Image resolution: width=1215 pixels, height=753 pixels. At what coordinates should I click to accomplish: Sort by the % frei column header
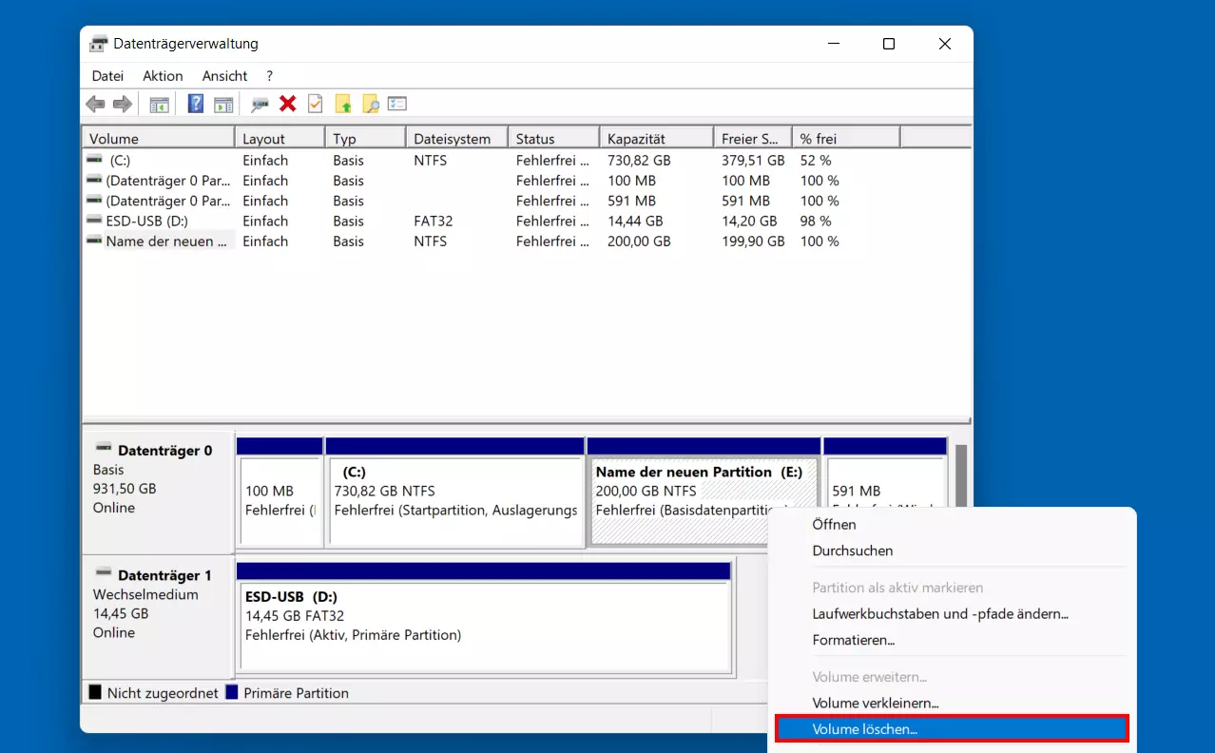tap(846, 138)
